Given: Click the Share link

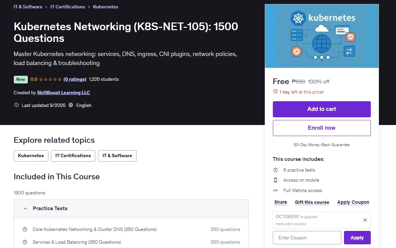Looking at the screenshot, I should pyautogui.click(x=281, y=202).
